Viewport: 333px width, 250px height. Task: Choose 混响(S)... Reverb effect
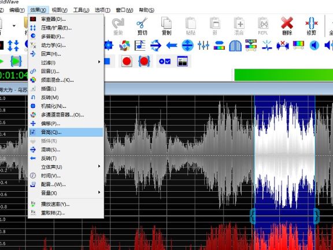coord(66,150)
